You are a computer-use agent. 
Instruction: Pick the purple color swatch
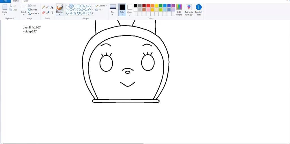(173, 6)
